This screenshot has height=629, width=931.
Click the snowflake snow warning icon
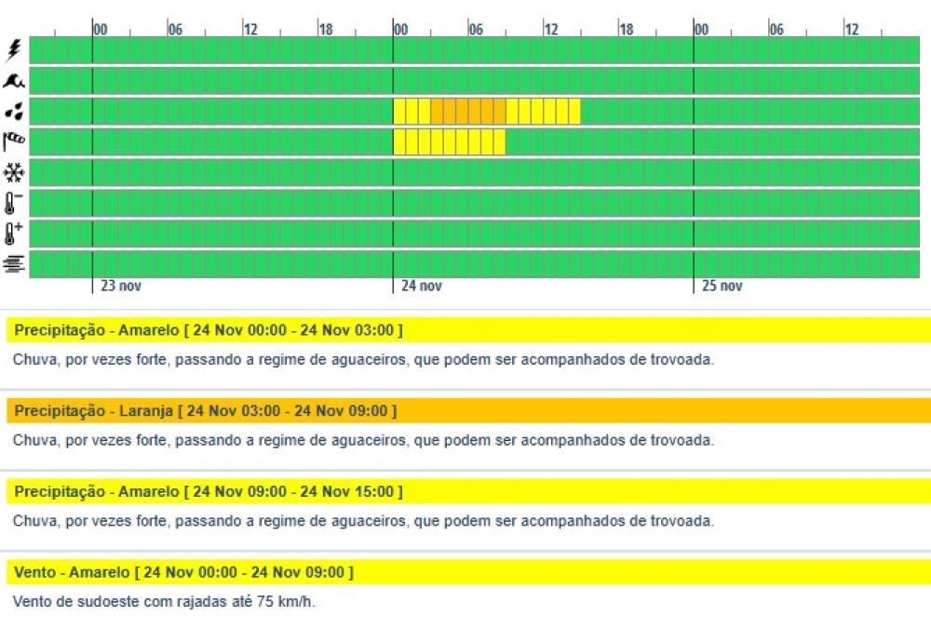tap(14, 173)
